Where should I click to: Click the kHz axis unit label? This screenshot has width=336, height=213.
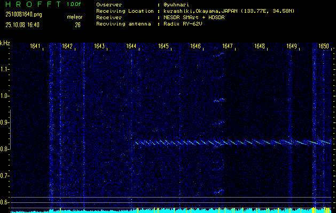[x=5, y=43]
